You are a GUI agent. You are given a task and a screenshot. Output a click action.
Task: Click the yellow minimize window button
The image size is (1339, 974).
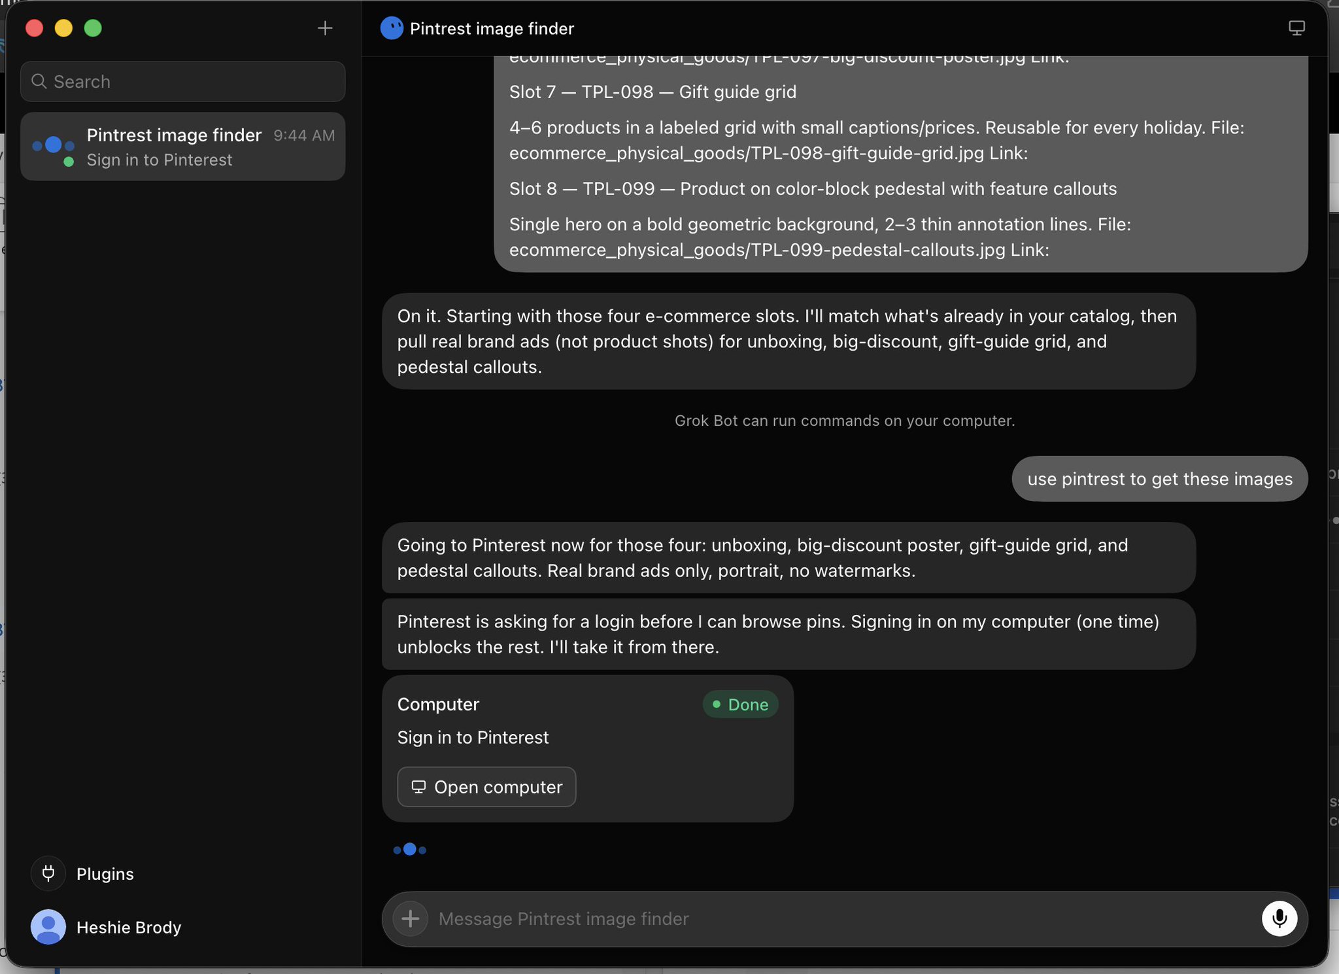point(63,28)
